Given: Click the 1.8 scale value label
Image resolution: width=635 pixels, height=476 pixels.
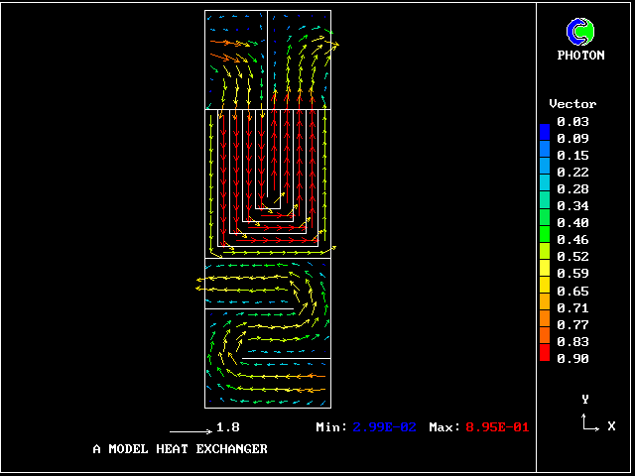Looking at the screenshot, I should pyautogui.click(x=227, y=428).
